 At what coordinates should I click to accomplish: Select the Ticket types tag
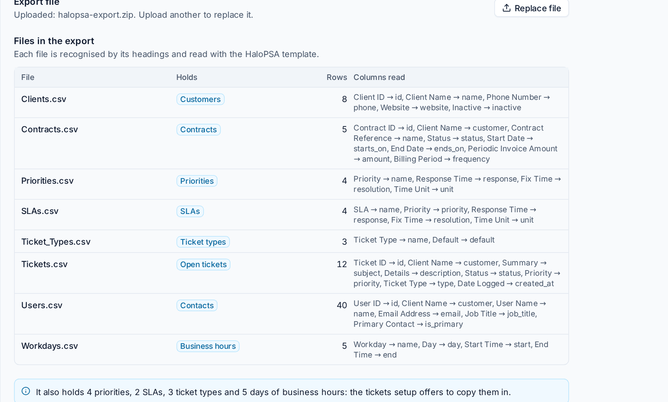[x=203, y=242]
